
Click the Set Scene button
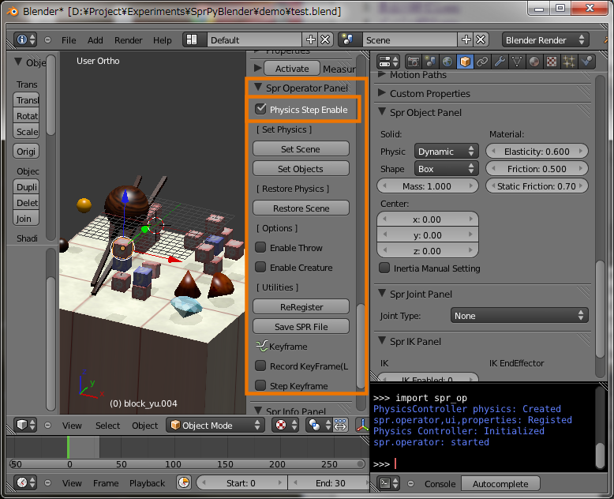301,149
